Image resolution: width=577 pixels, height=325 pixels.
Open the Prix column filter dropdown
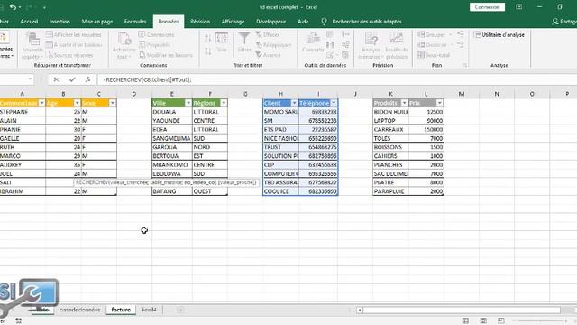[439, 103]
